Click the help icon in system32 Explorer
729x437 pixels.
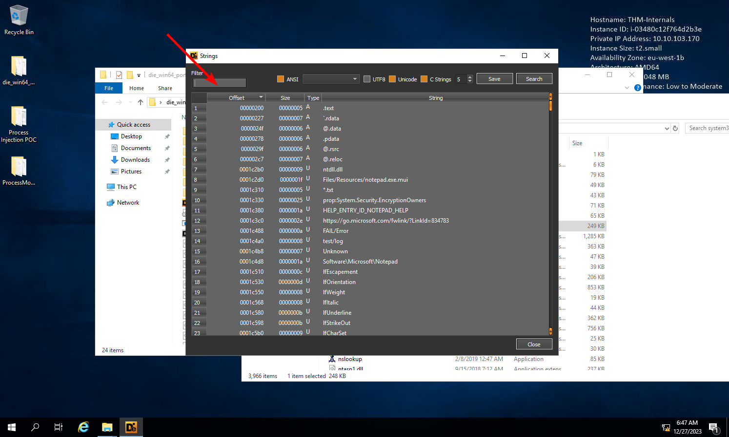pos(637,88)
